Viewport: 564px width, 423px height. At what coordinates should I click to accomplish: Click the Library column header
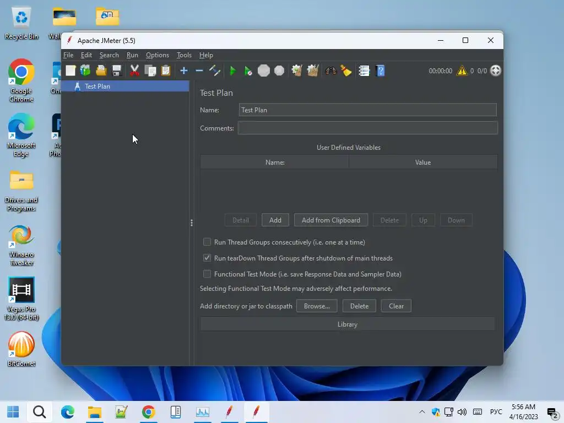click(x=348, y=324)
